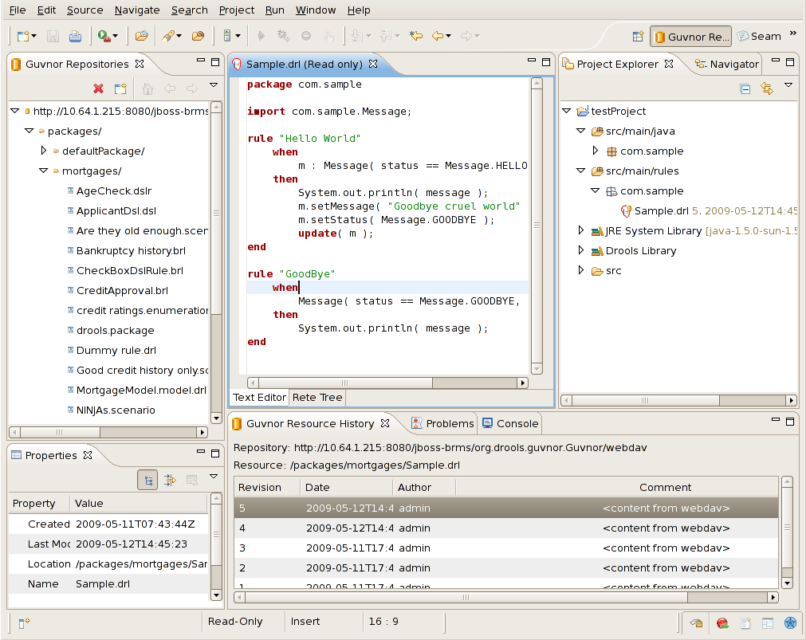The height and width of the screenshot is (640, 806).
Task: Click the last status bar icon
Action: point(790,623)
